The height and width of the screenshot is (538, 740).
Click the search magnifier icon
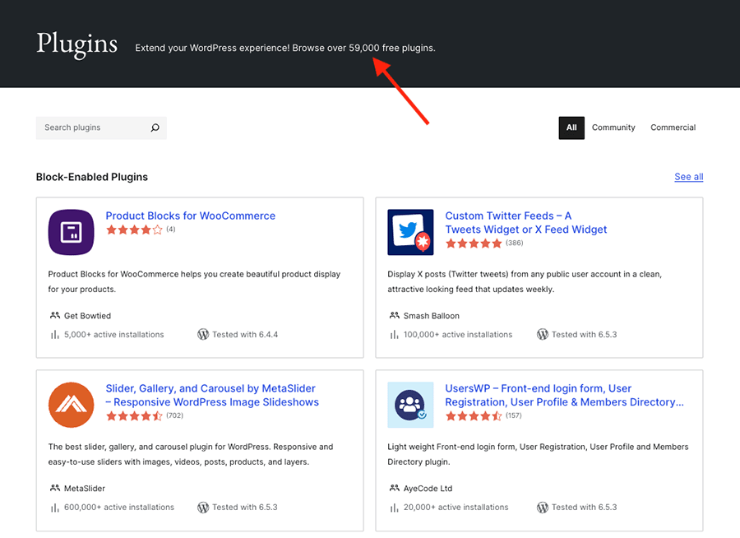coord(155,128)
